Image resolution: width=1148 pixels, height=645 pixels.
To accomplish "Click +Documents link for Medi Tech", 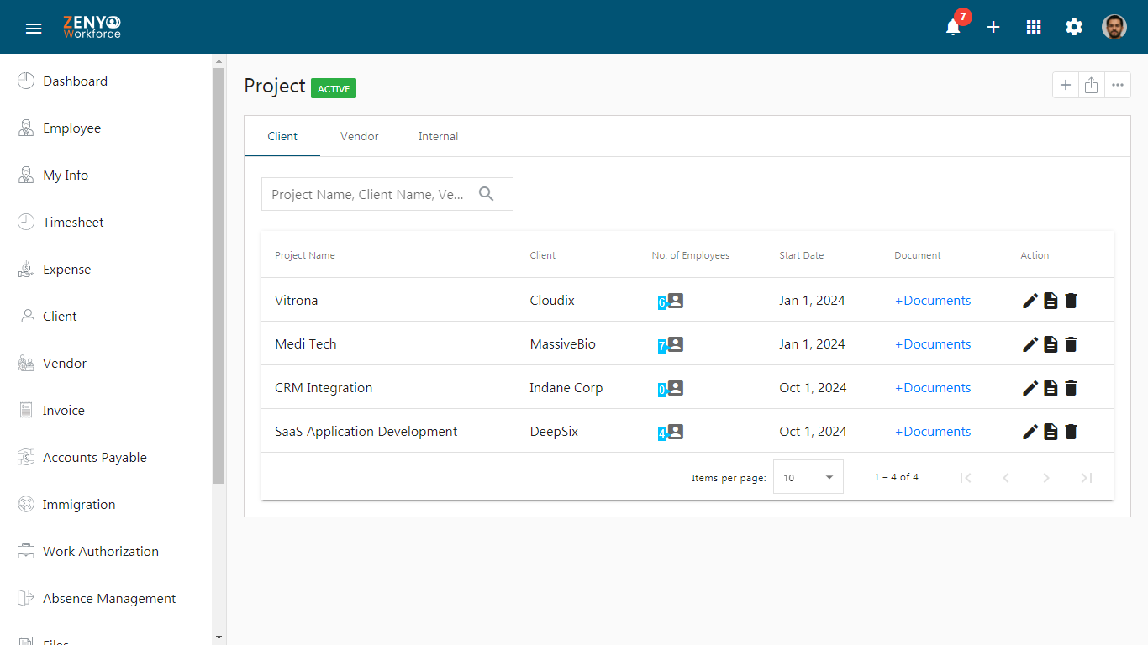I will point(933,344).
